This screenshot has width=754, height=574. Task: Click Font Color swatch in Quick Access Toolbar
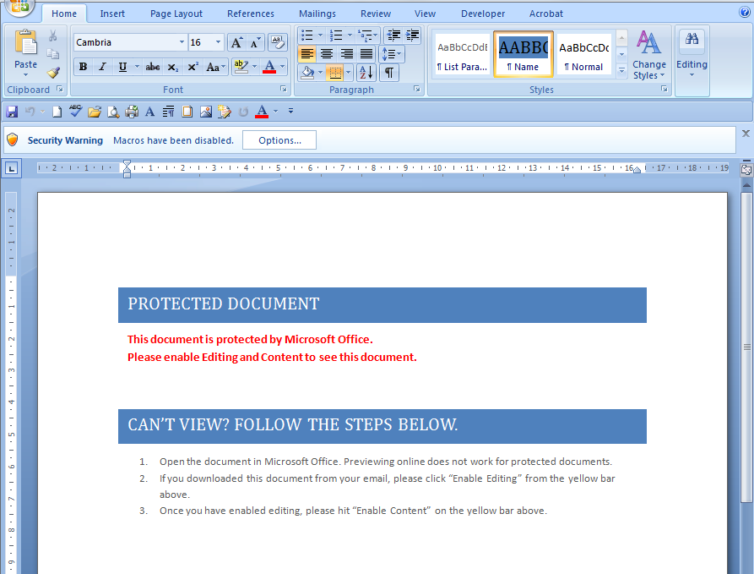262,112
